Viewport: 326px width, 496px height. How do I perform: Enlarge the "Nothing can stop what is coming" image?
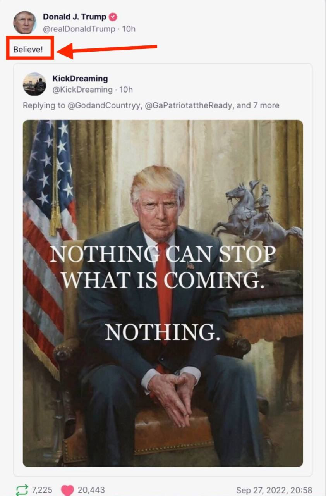pos(163,293)
